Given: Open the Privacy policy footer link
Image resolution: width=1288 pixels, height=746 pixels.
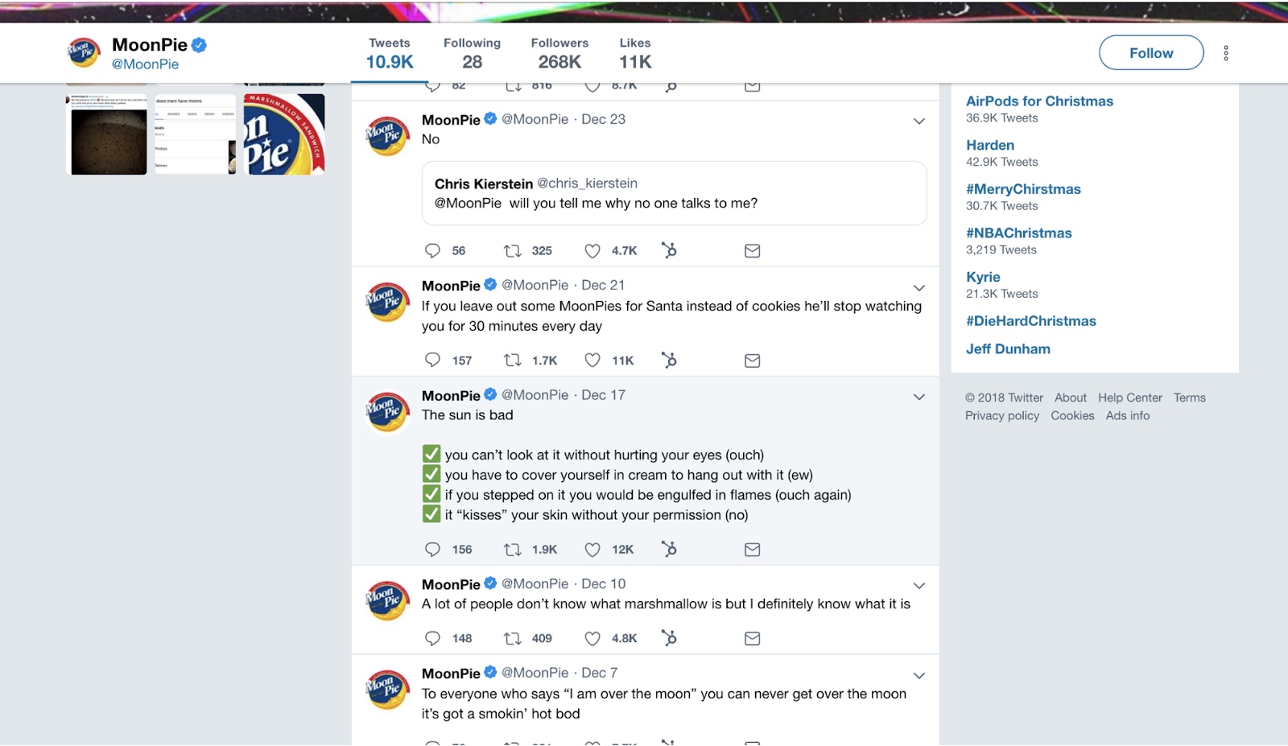Looking at the screenshot, I should 1002,416.
